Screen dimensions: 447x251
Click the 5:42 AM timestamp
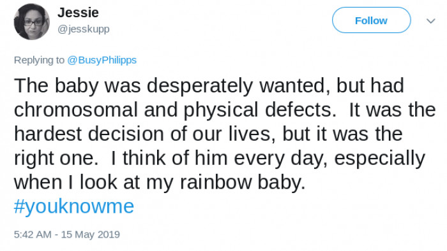pos(33,234)
